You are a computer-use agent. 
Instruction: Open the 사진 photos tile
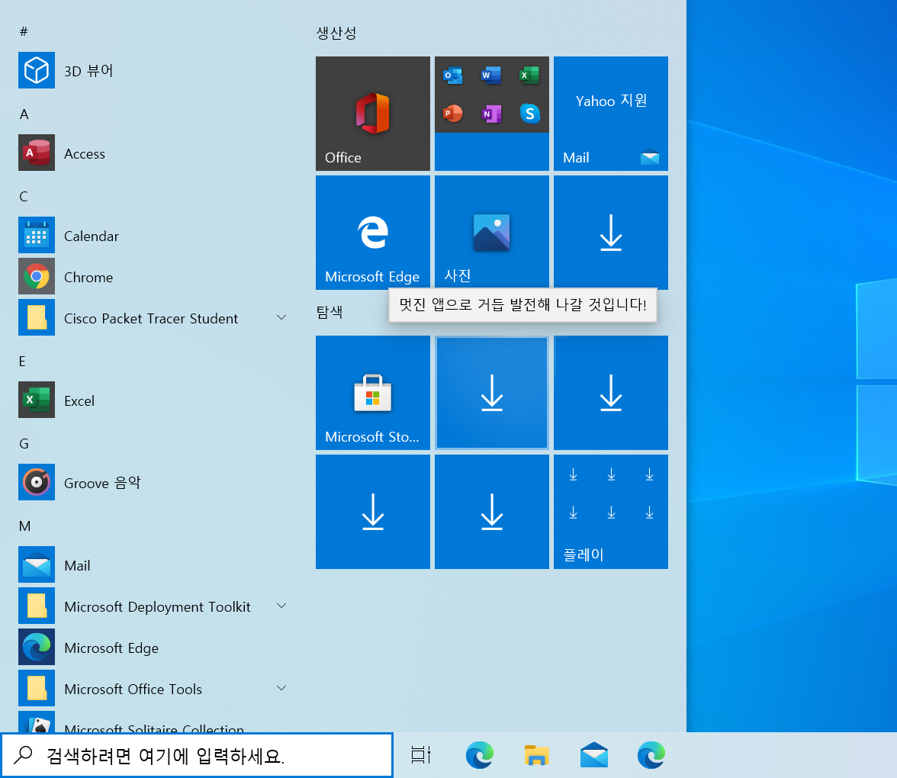[492, 232]
